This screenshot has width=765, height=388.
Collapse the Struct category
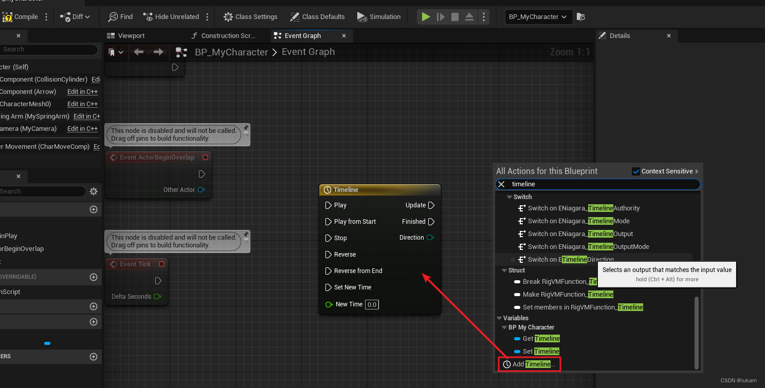point(505,270)
